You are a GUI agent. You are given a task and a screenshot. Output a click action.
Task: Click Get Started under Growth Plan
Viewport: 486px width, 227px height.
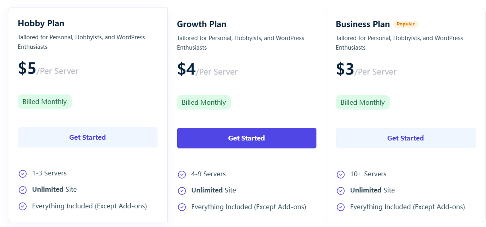(246, 138)
